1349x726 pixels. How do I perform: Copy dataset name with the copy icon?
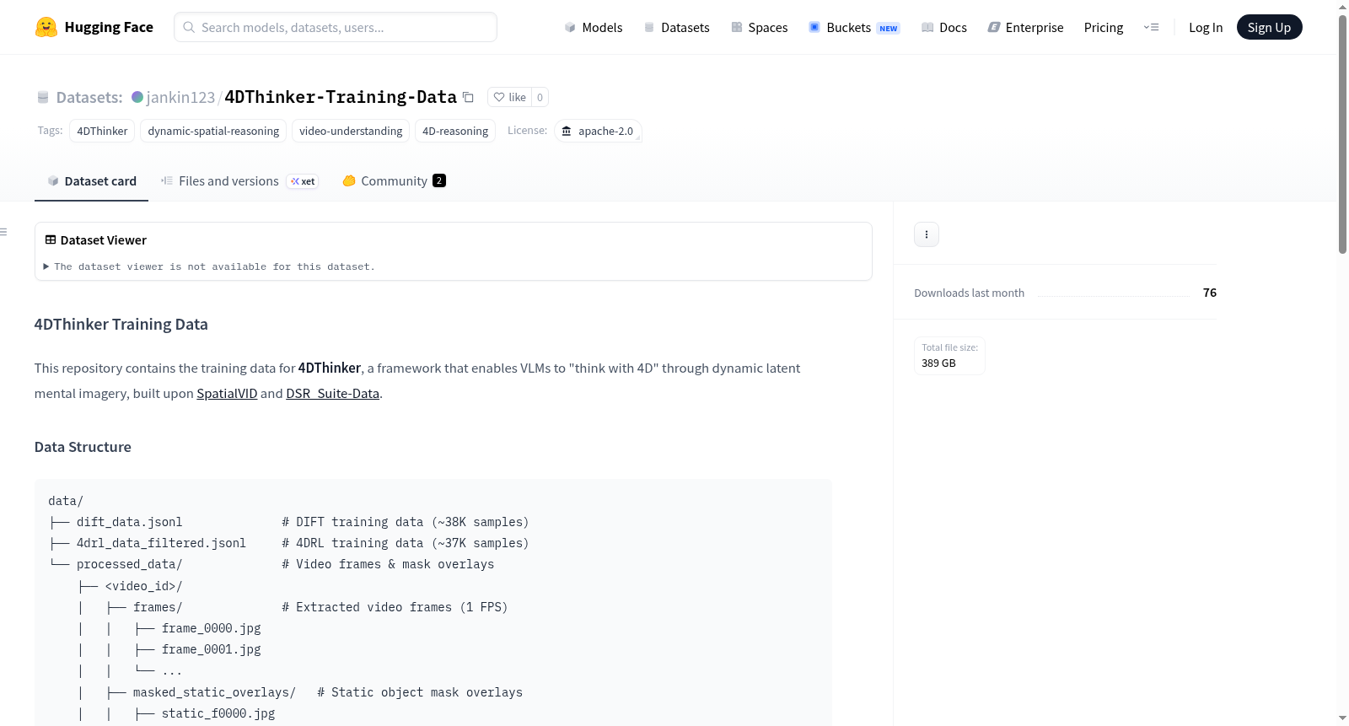468,97
